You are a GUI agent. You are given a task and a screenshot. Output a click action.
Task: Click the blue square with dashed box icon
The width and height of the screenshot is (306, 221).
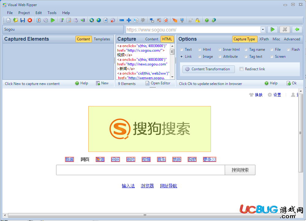coord(152,20)
